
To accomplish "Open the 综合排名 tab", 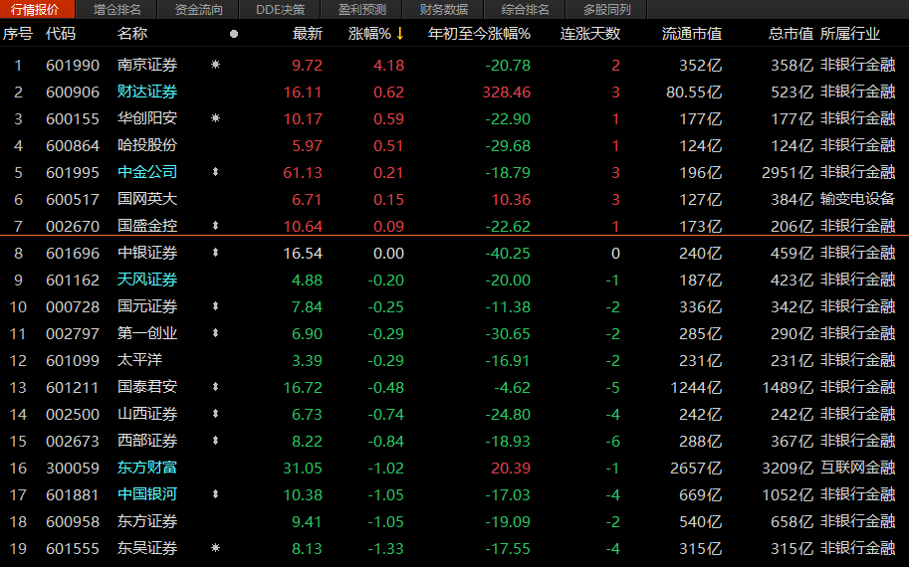I will pos(526,9).
